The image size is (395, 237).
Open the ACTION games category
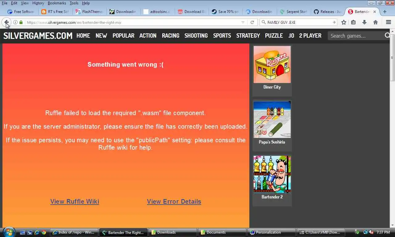[148, 36]
